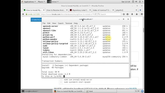Reload the page in Firefox

95,14
